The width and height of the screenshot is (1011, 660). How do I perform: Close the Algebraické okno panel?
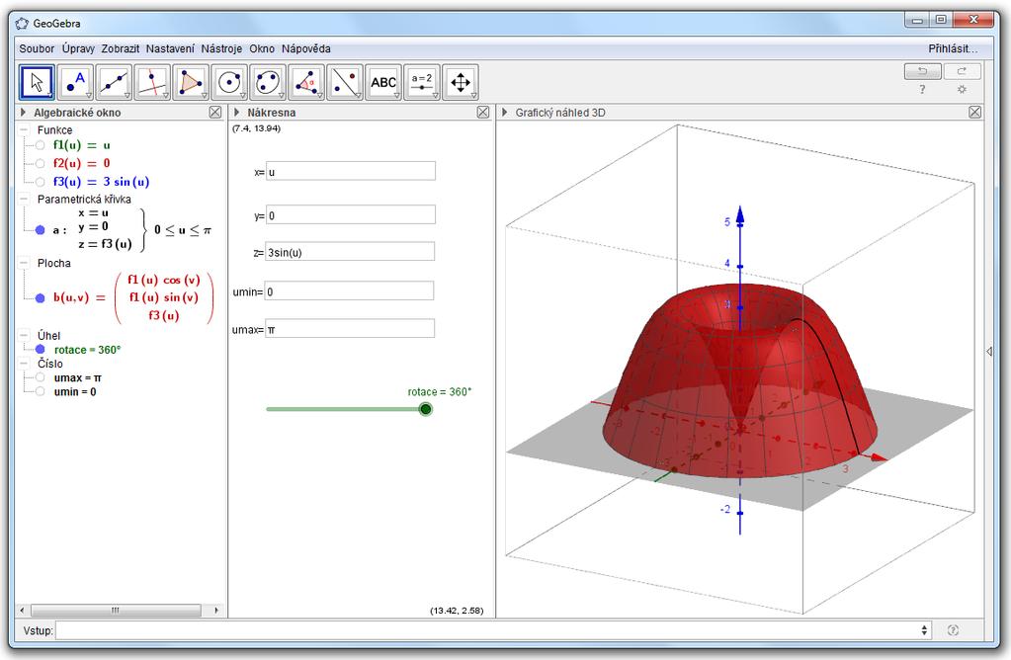click(215, 113)
